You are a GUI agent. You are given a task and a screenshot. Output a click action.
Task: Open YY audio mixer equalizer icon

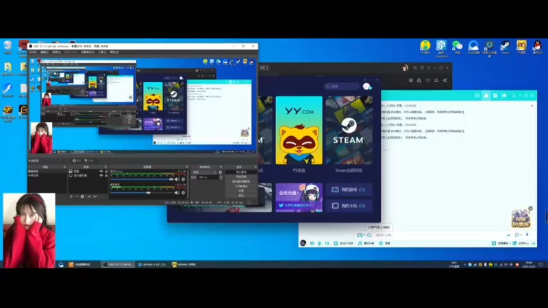click(x=327, y=243)
